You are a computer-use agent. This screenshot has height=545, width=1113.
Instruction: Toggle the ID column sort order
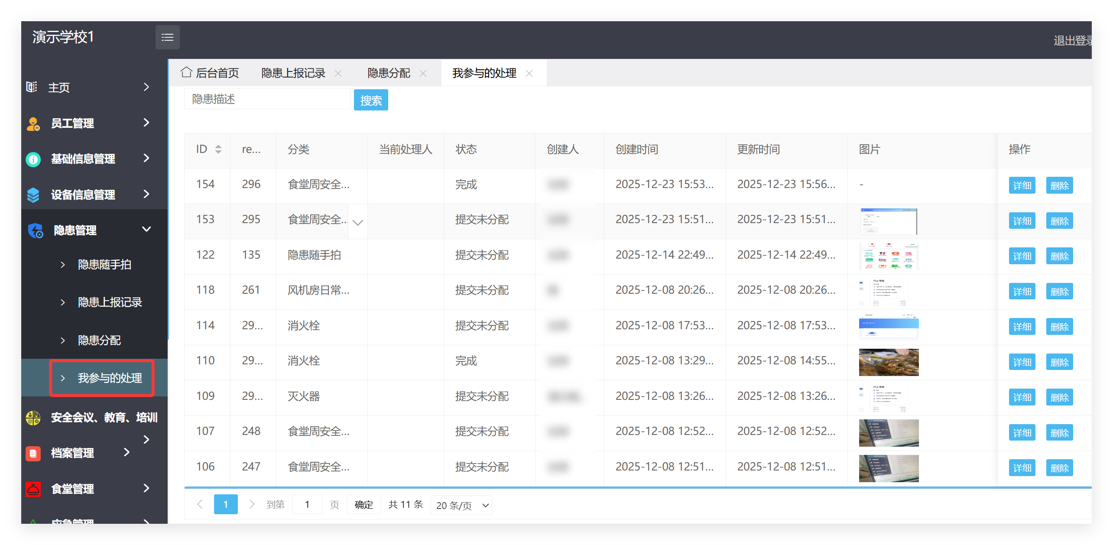pyautogui.click(x=218, y=149)
